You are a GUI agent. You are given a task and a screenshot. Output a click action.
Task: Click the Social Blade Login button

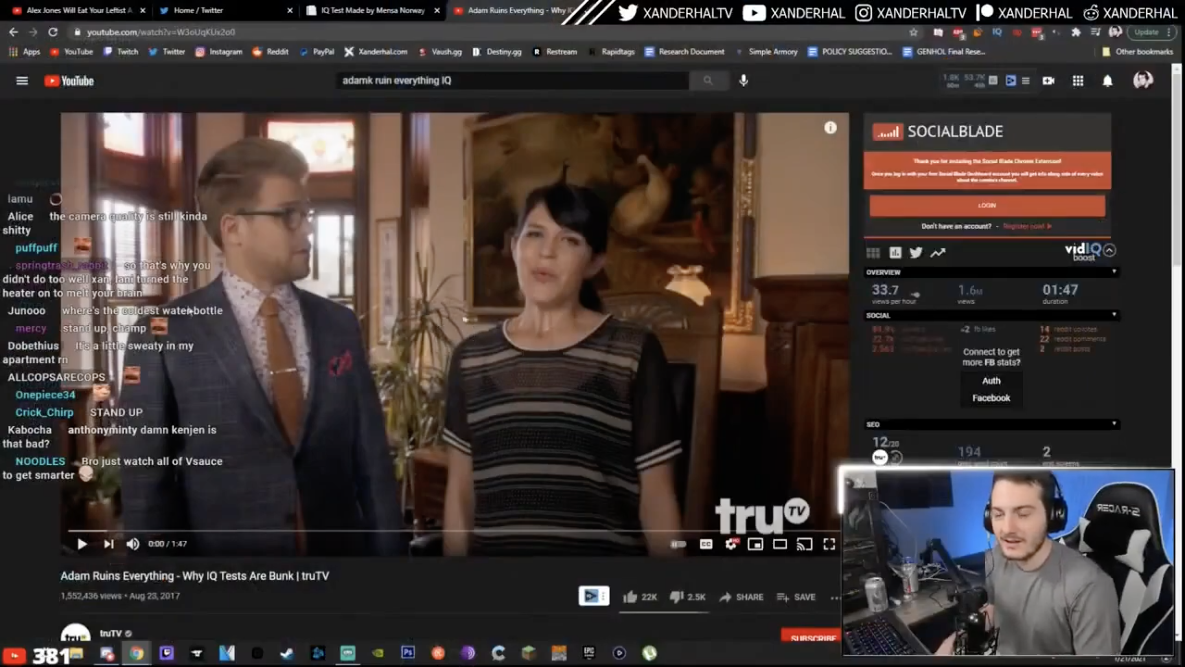987,205
